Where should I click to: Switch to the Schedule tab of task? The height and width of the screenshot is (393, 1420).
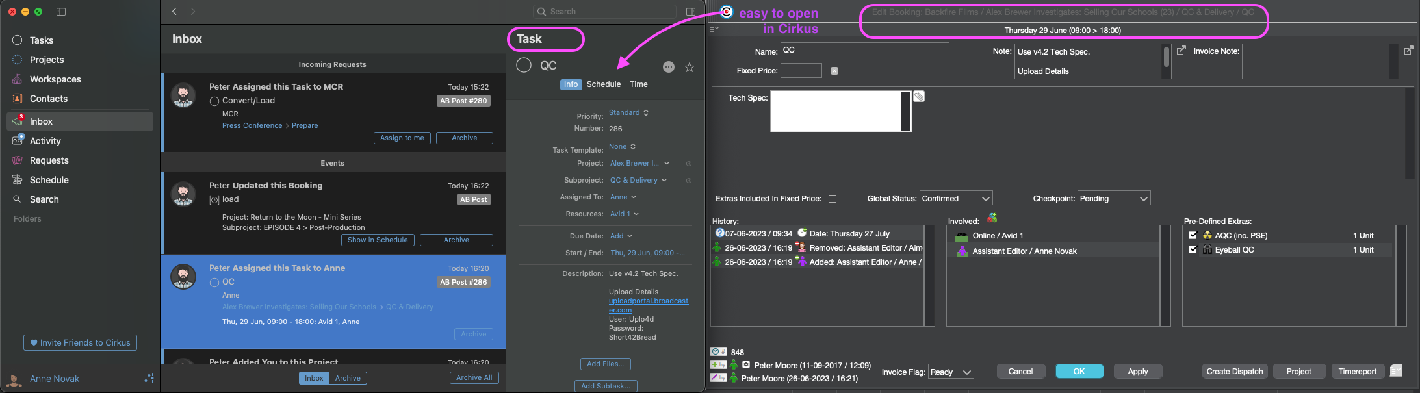[604, 84]
